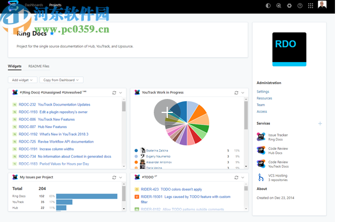Click the YouTrack bar in My Issues chart
The width and height of the screenshot is (340, 222).
coord(64,202)
